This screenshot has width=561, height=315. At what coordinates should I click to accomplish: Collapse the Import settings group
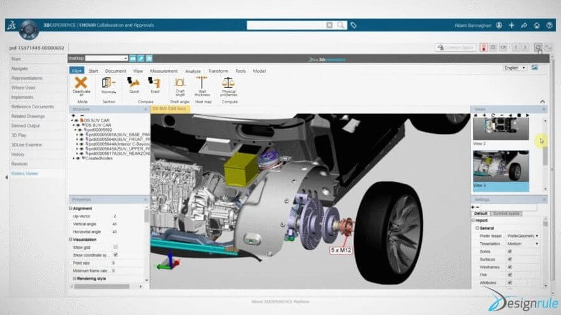tap(473, 221)
